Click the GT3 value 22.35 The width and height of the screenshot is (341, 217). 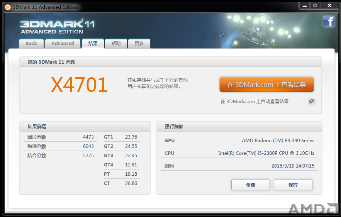point(131,156)
